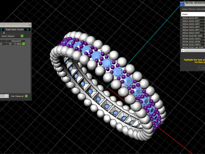Click the green arrow next to Set Material
This screenshot has width=205, height=154.
point(26,96)
